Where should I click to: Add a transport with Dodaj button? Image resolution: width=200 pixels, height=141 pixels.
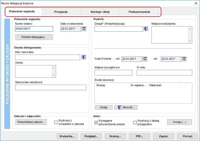pyautogui.click(x=104, y=107)
